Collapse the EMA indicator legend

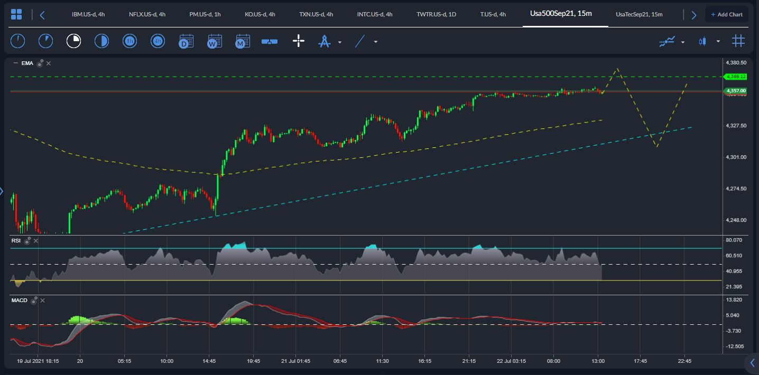click(x=15, y=63)
